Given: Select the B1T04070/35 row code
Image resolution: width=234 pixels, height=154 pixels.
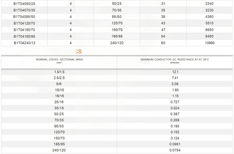Looking at the screenshot, I should [24, 10].
